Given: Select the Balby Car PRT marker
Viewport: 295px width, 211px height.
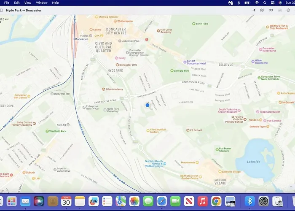Looking at the screenshot, I should click(52, 94).
